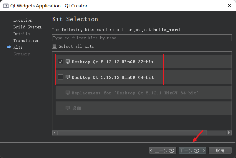236x158 pixels.
Task: Close the Qt Widgets Application dialog
Action: (x=229, y=6)
